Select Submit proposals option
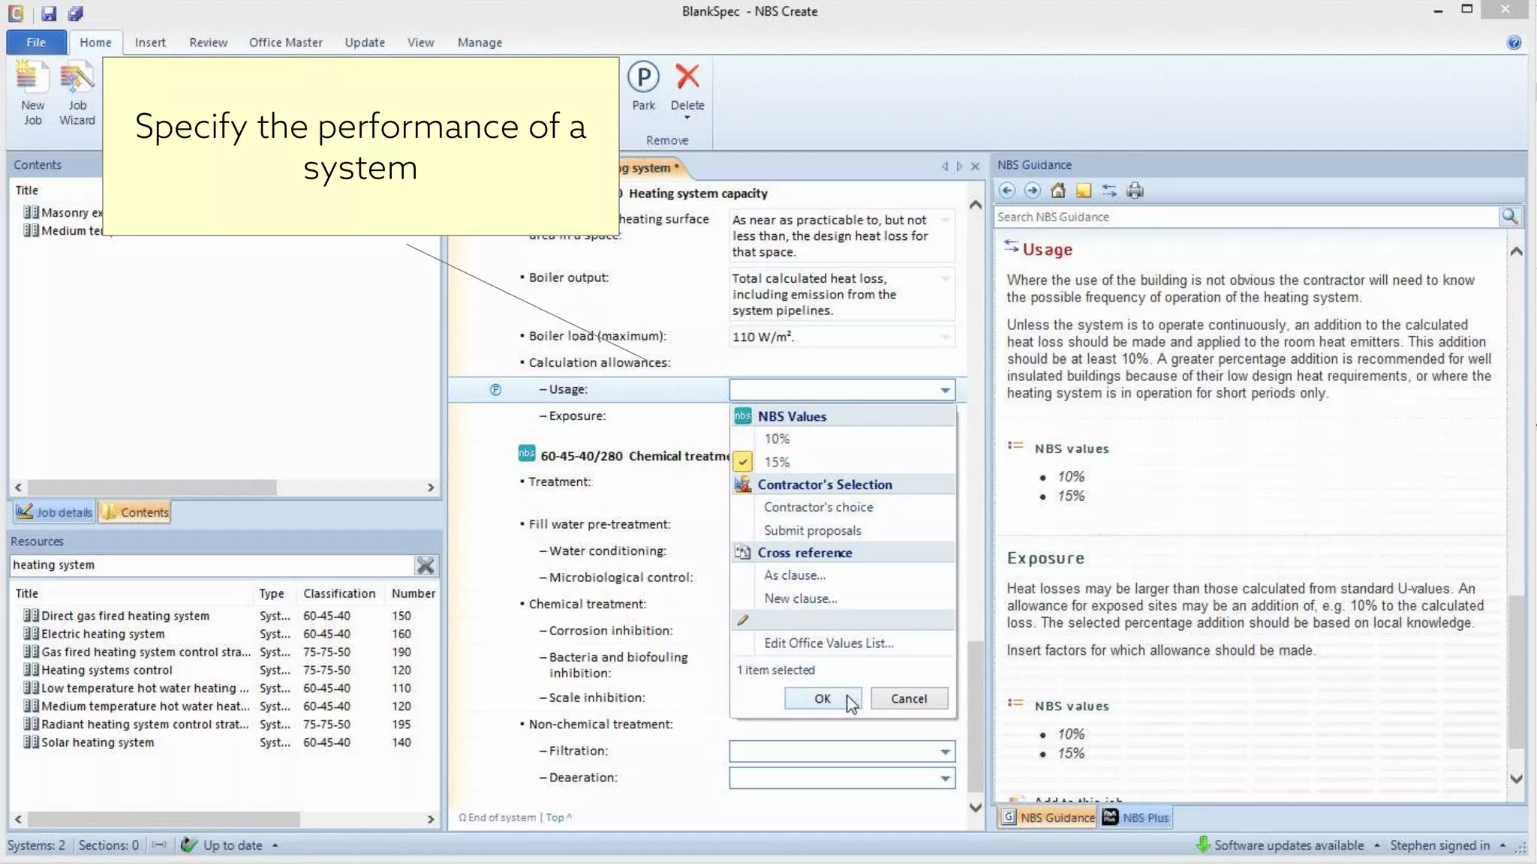This screenshot has height=864, width=1537. pos(812,530)
